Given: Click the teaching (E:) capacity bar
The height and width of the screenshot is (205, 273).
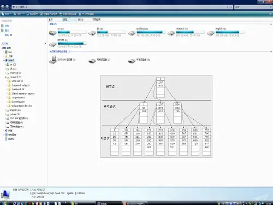Looking at the screenshot, I should click(151, 32).
